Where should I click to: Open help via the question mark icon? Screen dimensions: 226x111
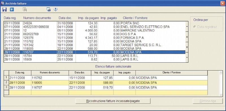tap(55, 9)
